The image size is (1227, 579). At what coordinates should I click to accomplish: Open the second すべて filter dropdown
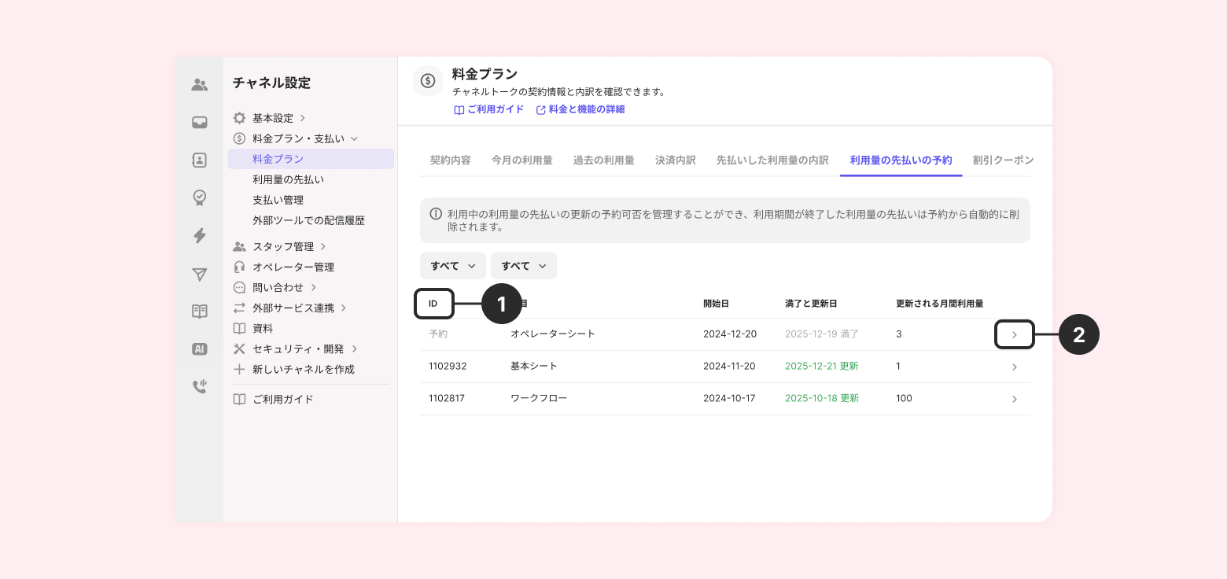[x=523, y=266]
